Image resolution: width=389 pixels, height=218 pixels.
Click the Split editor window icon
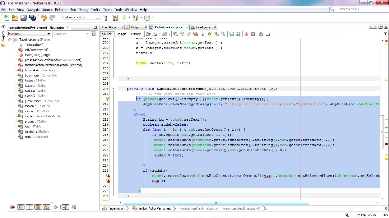coord(386,34)
